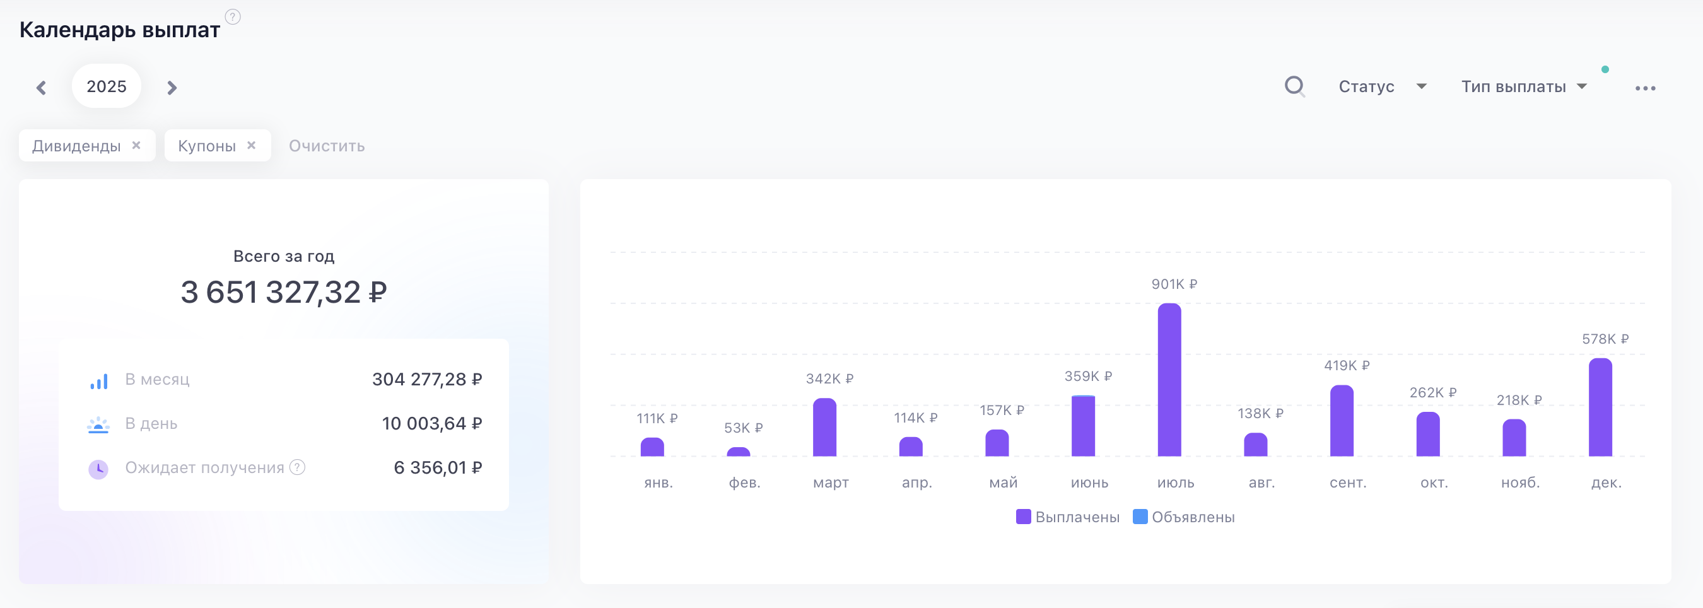This screenshot has width=1703, height=608.
Task: Click the search magnifier icon
Action: coord(1294,86)
